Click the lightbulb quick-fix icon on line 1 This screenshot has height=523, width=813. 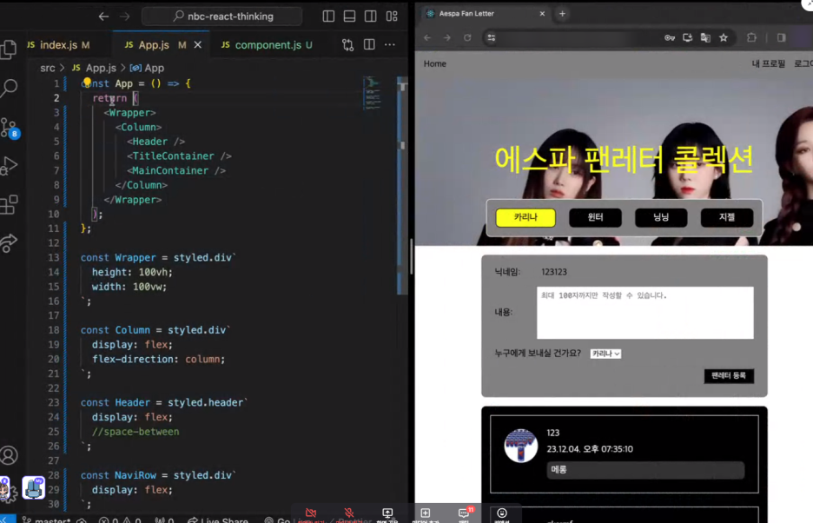click(87, 82)
